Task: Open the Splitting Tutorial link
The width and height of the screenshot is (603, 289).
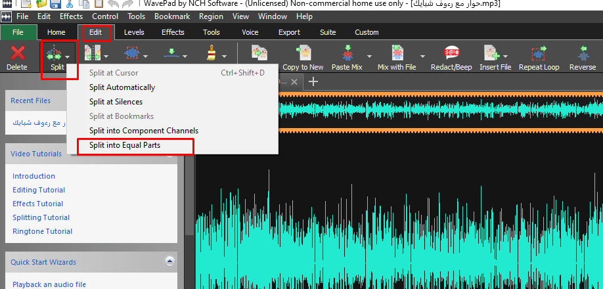Action: (41, 217)
